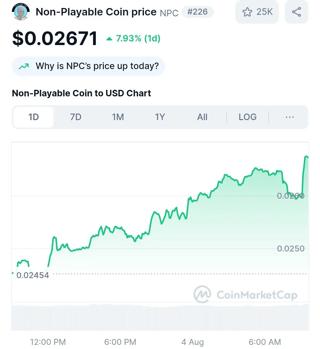
Task: Click the CoinMarketCap watermark logo
Action: pos(245,294)
